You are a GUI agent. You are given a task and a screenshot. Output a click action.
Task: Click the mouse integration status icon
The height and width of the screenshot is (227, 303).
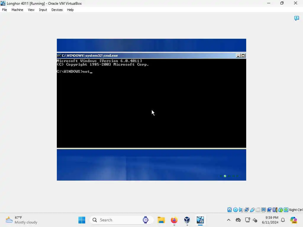coord(281,210)
